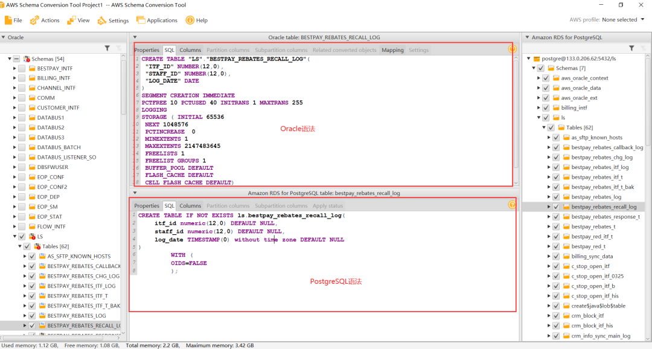This screenshot has width=652, height=349.
Task: Click the postgre@133.0.206.62 server icon
Action: tap(536, 59)
